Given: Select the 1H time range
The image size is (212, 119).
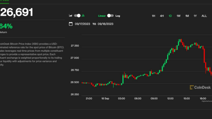Looking at the screenshot, I should pyautogui.click(x=154, y=16).
